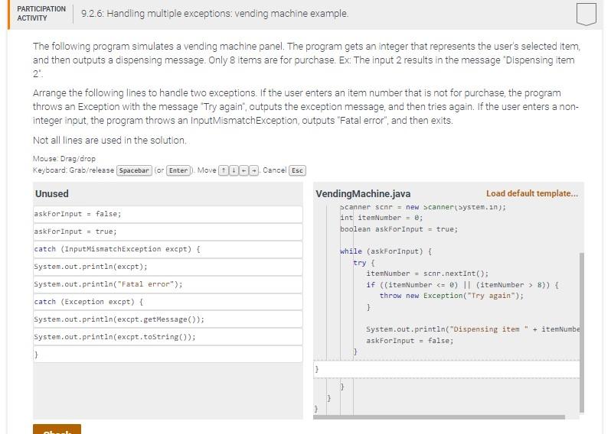Click the 'Not all lines are used' note
The height and width of the screenshot is (434, 611).
click(109, 141)
